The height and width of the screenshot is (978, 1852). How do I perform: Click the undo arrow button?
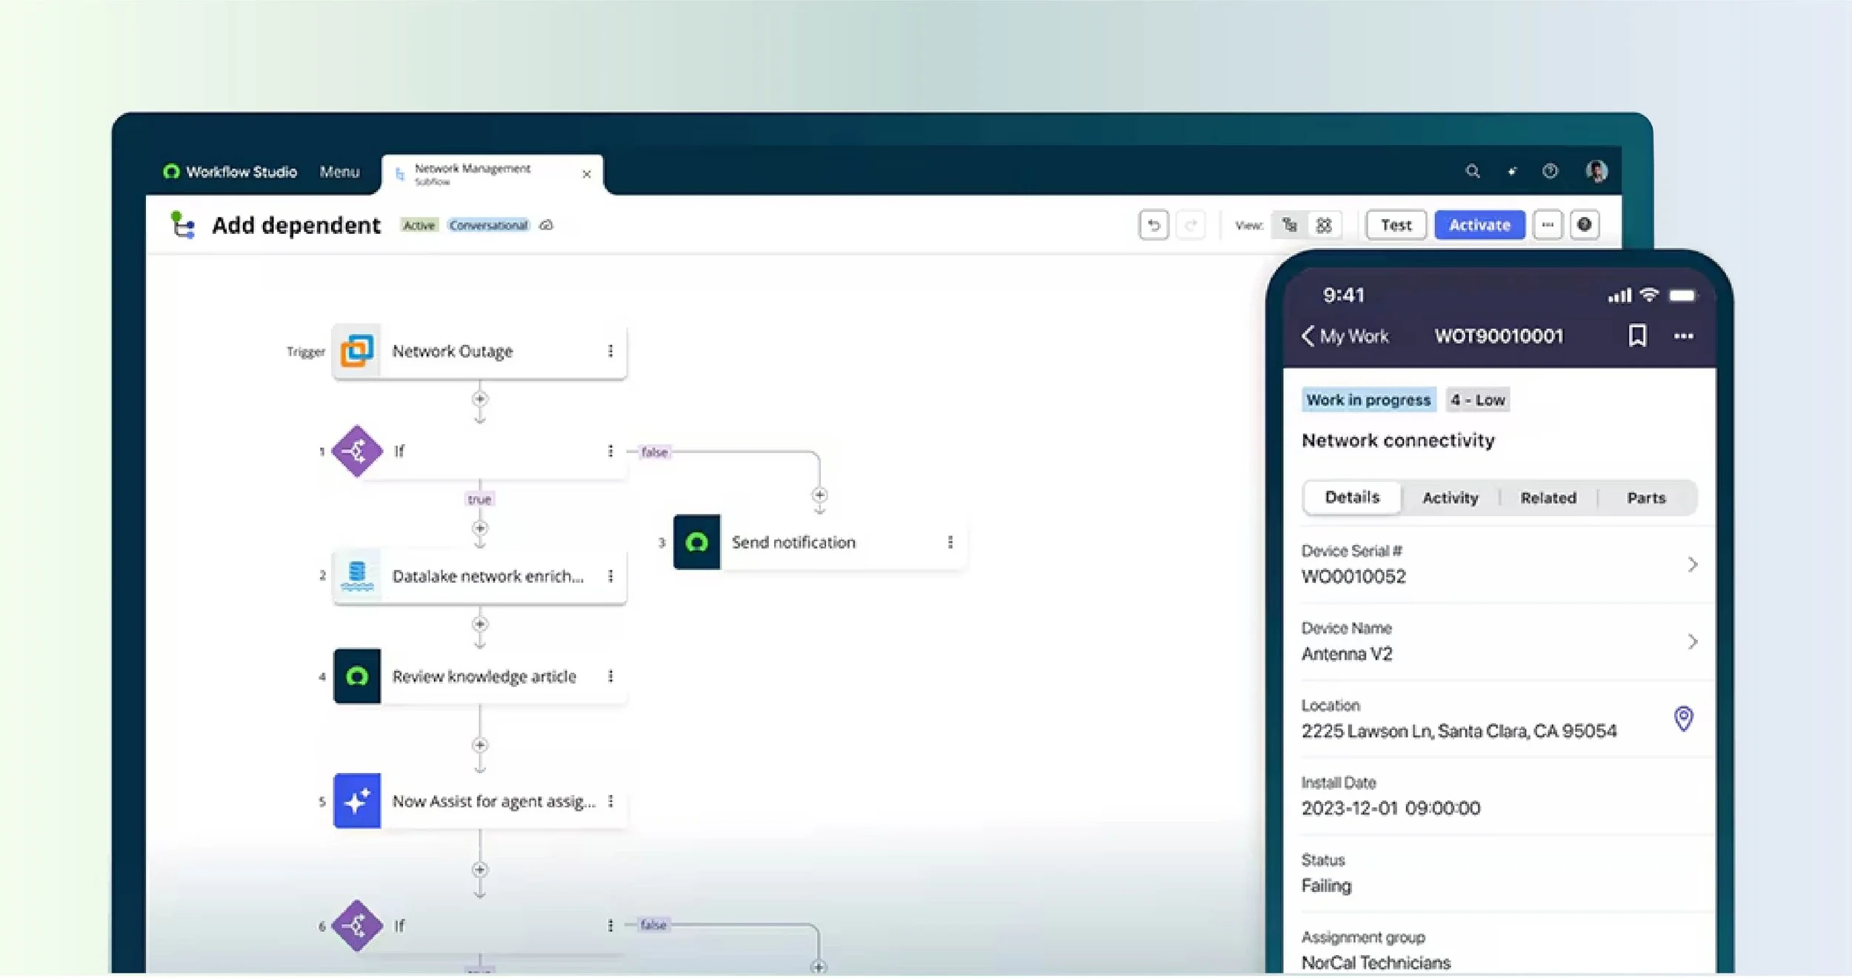tap(1153, 225)
